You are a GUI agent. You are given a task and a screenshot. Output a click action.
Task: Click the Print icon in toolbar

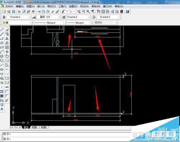(x=19, y=12)
